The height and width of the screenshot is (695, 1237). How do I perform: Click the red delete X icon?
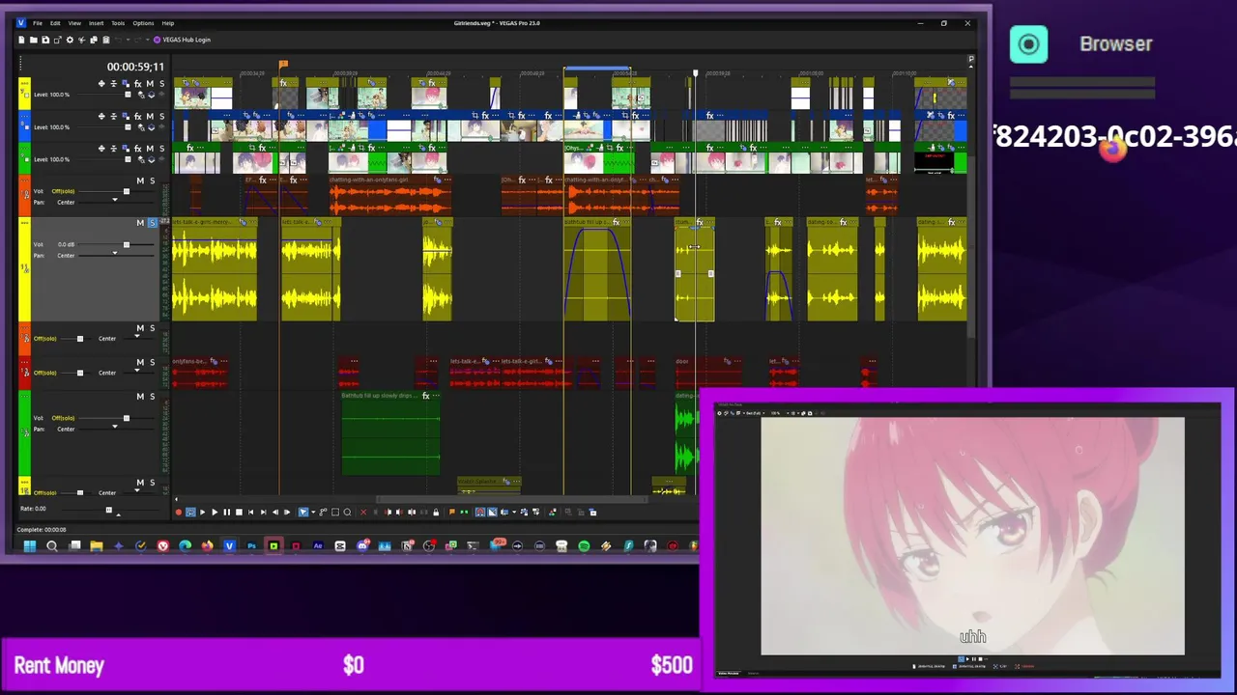[x=363, y=513]
